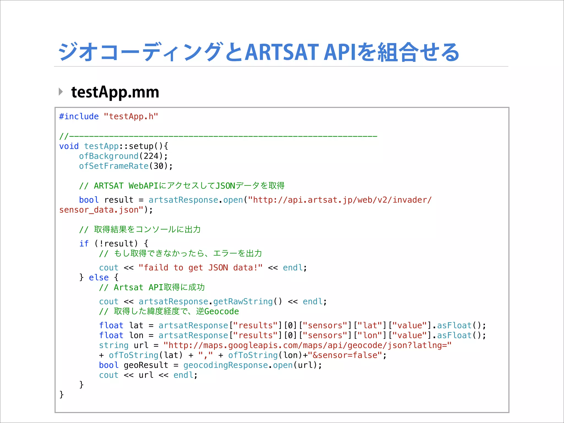564x423 pixels.
Task: Click the artsatResponse.getRawString() line
Action: tap(213, 302)
